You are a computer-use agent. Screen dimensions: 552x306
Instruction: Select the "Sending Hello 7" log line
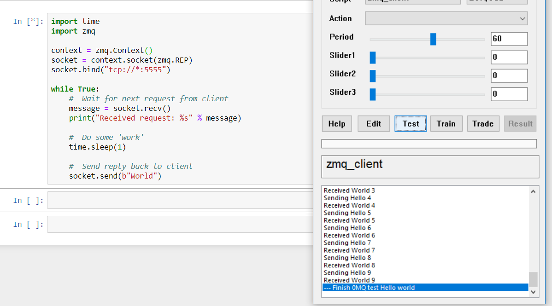click(347, 242)
